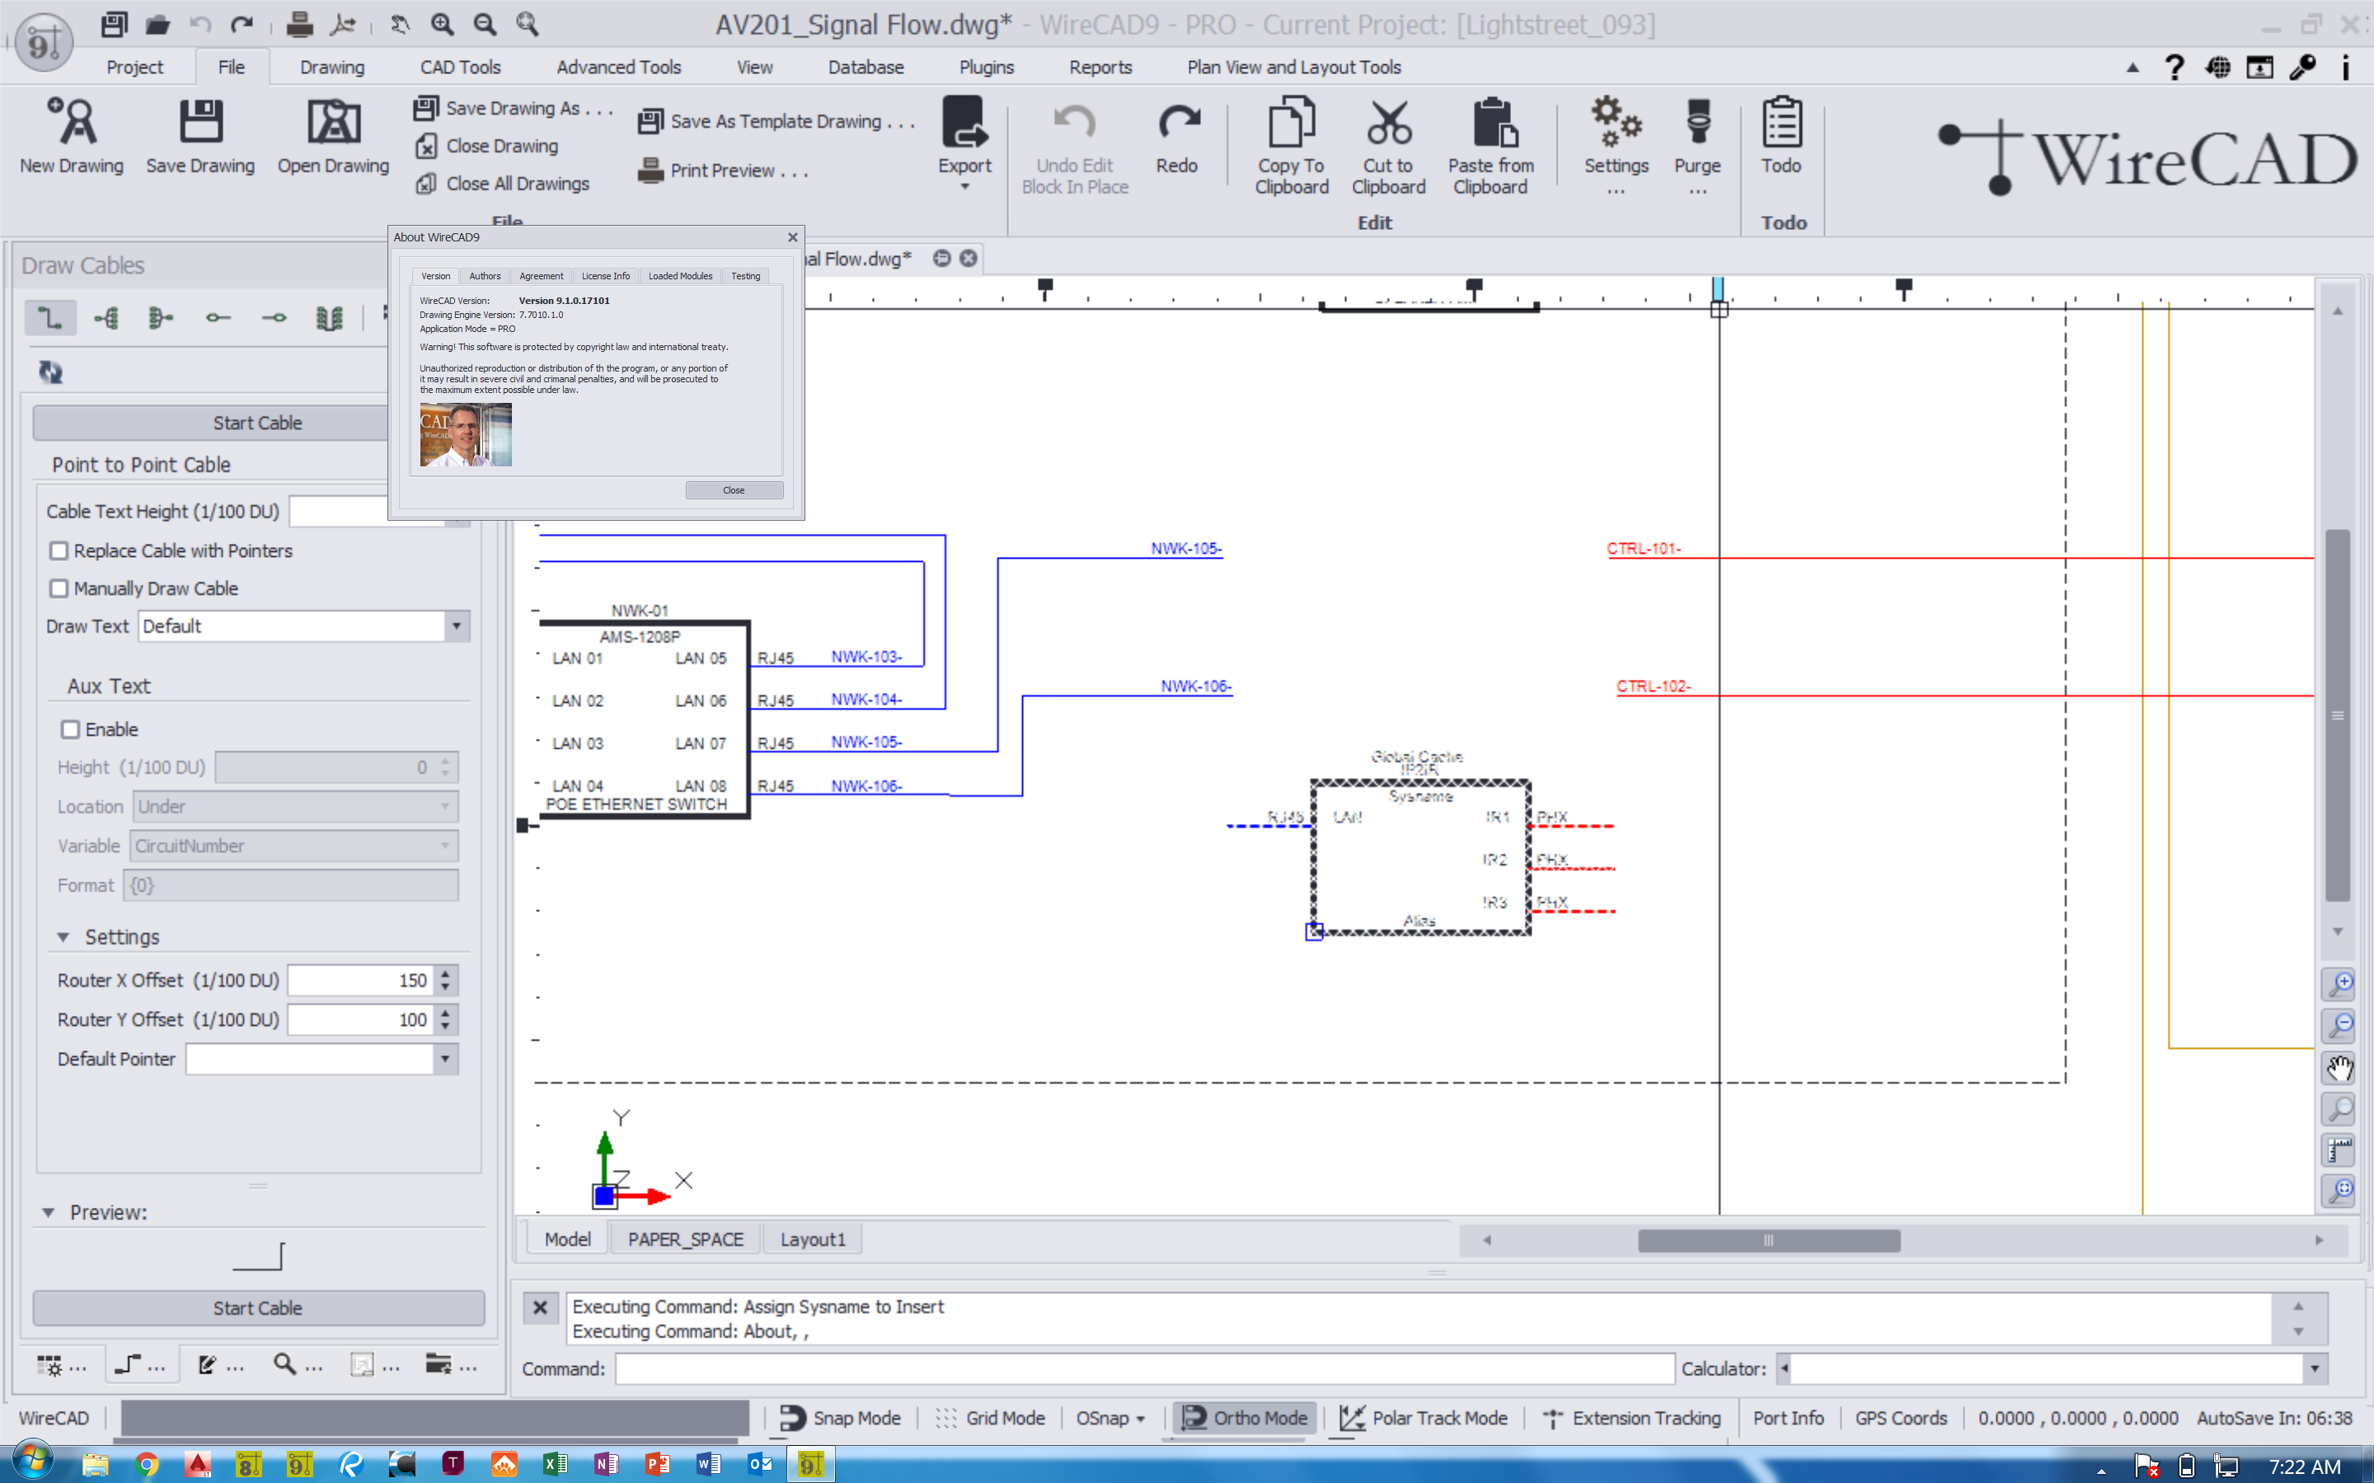Screen dimensions: 2374x1483
Task: Open the OSnap dropdown arrow
Action: [x=1140, y=1420]
